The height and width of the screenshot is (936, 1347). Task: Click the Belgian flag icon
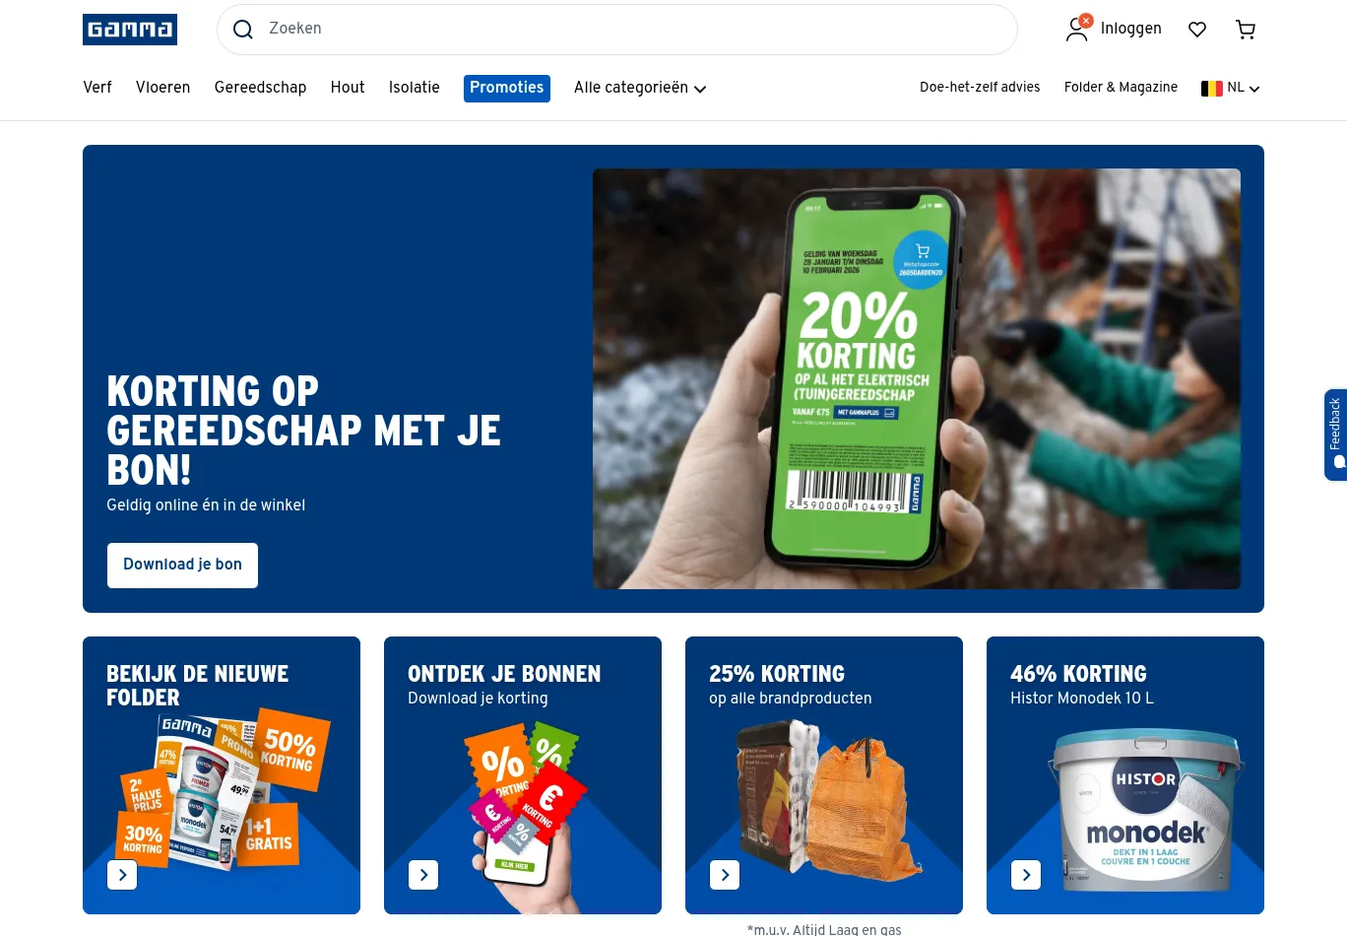pos(1212,89)
